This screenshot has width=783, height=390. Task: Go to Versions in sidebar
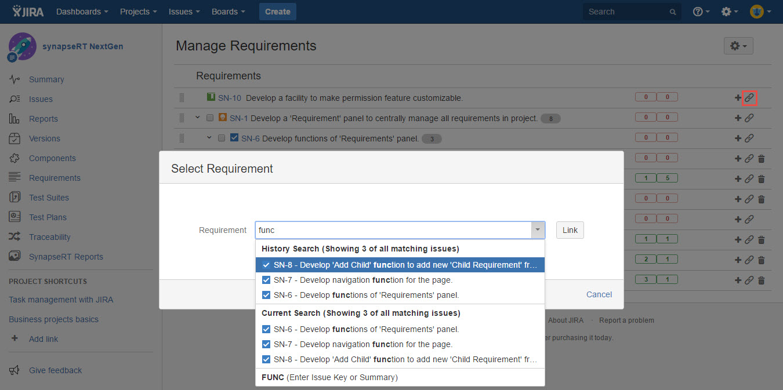45,138
